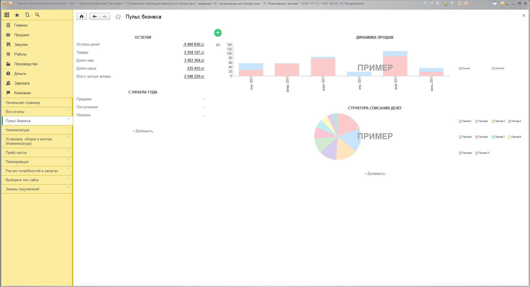Toggle favorite star for Пульс бизнеса
The width and height of the screenshot is (530, 287).
pos(118,17)
